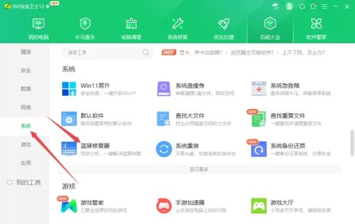Image resolution: width=355 pixels, height=224 pixels.
Task: Click hot link 浏览器主页被劫持?
Action: [x=252, y=53]
